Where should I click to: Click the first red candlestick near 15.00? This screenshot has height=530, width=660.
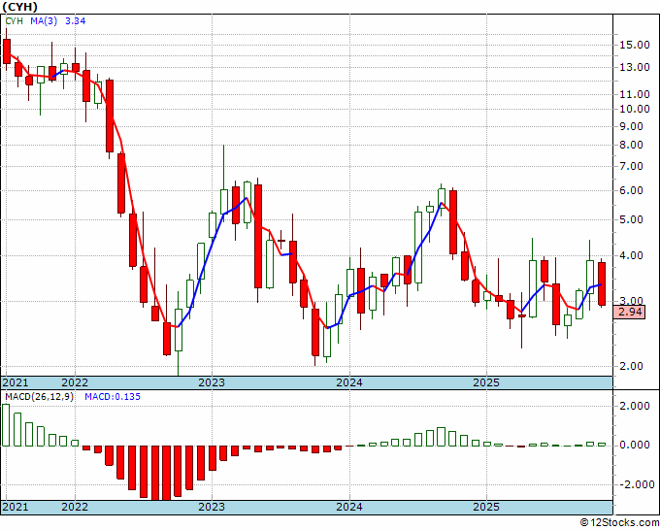tap(7, 51)
